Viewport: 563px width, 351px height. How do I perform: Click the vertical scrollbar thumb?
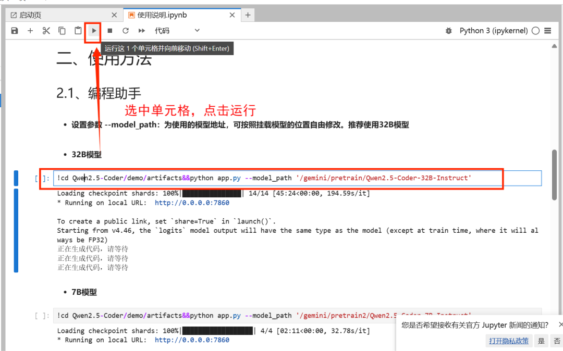pyautogui.click(x=554, y=175)
